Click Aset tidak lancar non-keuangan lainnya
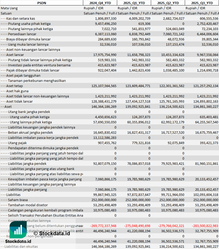This screenshot has width=219, height=249. tap(38, 96)
